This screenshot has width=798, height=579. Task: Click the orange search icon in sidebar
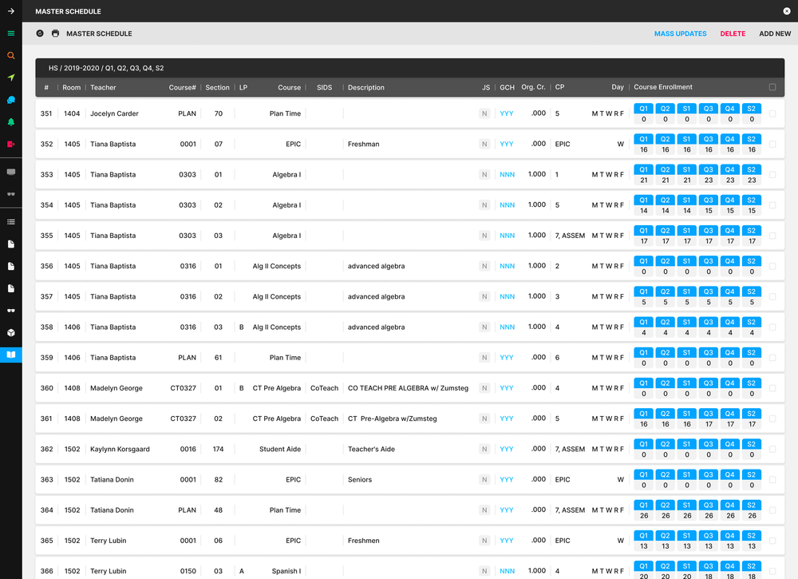11,56
